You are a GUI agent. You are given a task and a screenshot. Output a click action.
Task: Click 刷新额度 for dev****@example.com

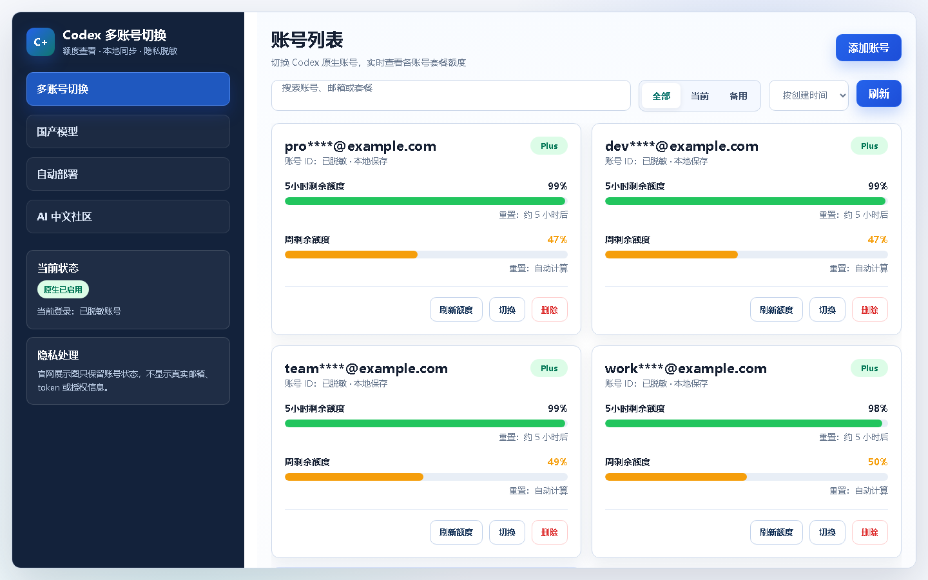pos(777,309)
